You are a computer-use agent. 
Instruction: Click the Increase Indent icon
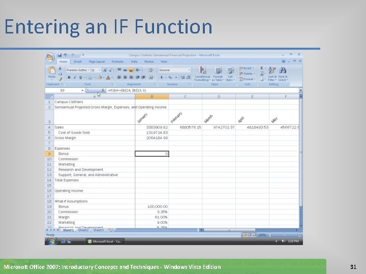pos(143,77)
